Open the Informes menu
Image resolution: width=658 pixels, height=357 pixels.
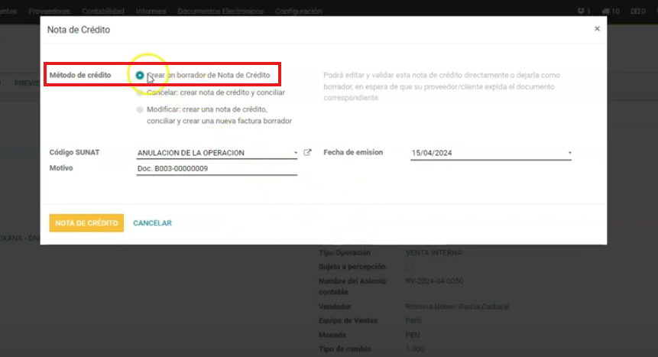click(151, 11)
